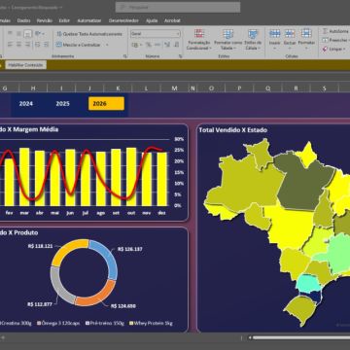Expand the Preencher dropdown arrow

point(348,40)
